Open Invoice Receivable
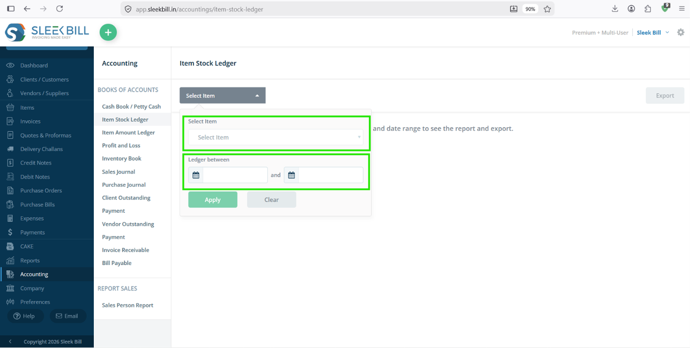The image size is (690, 348). (126, 250)
